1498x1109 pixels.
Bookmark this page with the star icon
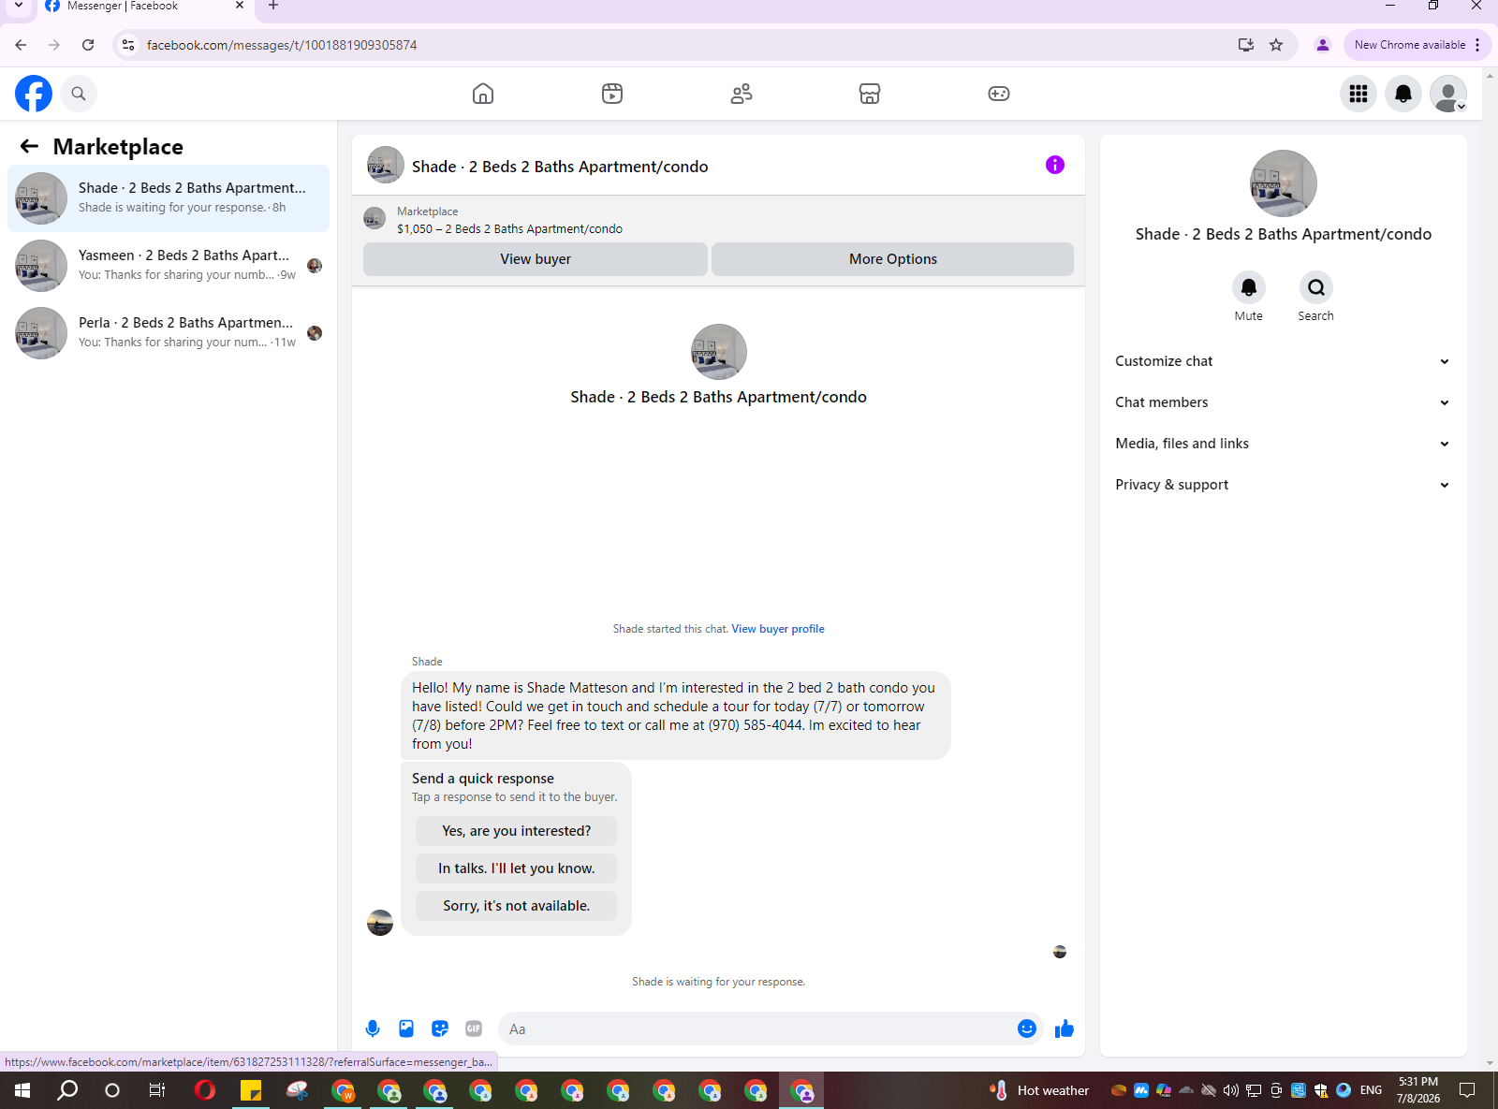[1276, 45]
